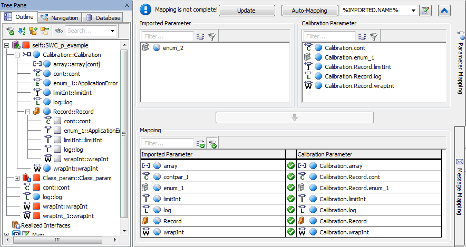Screen dimensions: 466x247
Task: Click the Class_param icon in tree
Action: (x=27, y=178)
